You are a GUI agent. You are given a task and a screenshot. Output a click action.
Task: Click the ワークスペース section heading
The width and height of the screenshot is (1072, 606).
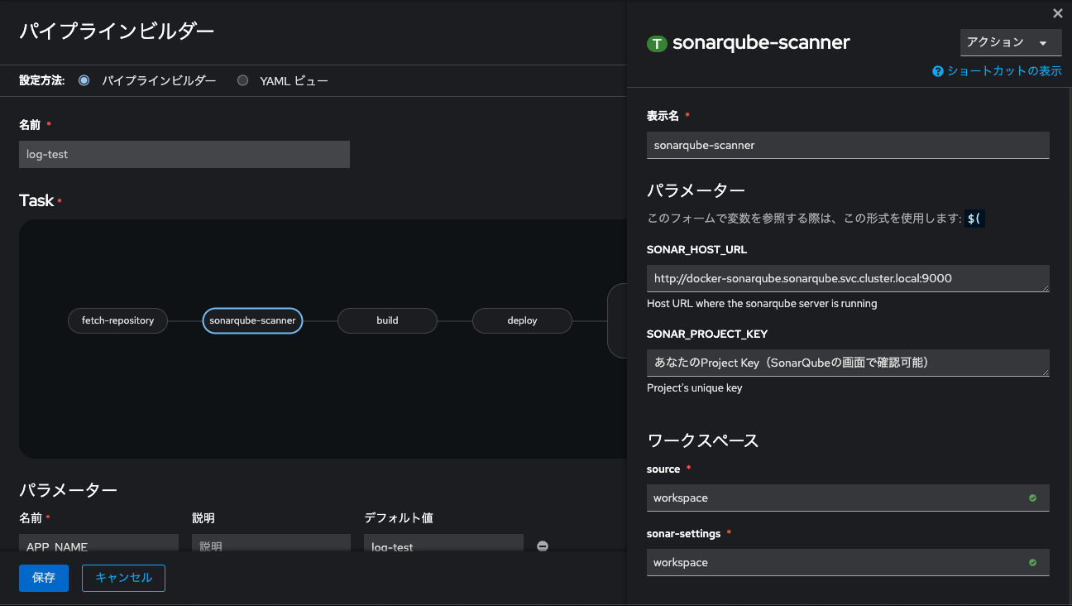702,440
